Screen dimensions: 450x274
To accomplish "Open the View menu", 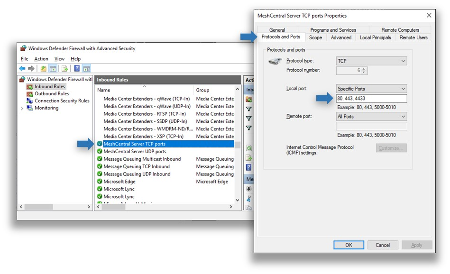I will [x=59, y=59].
